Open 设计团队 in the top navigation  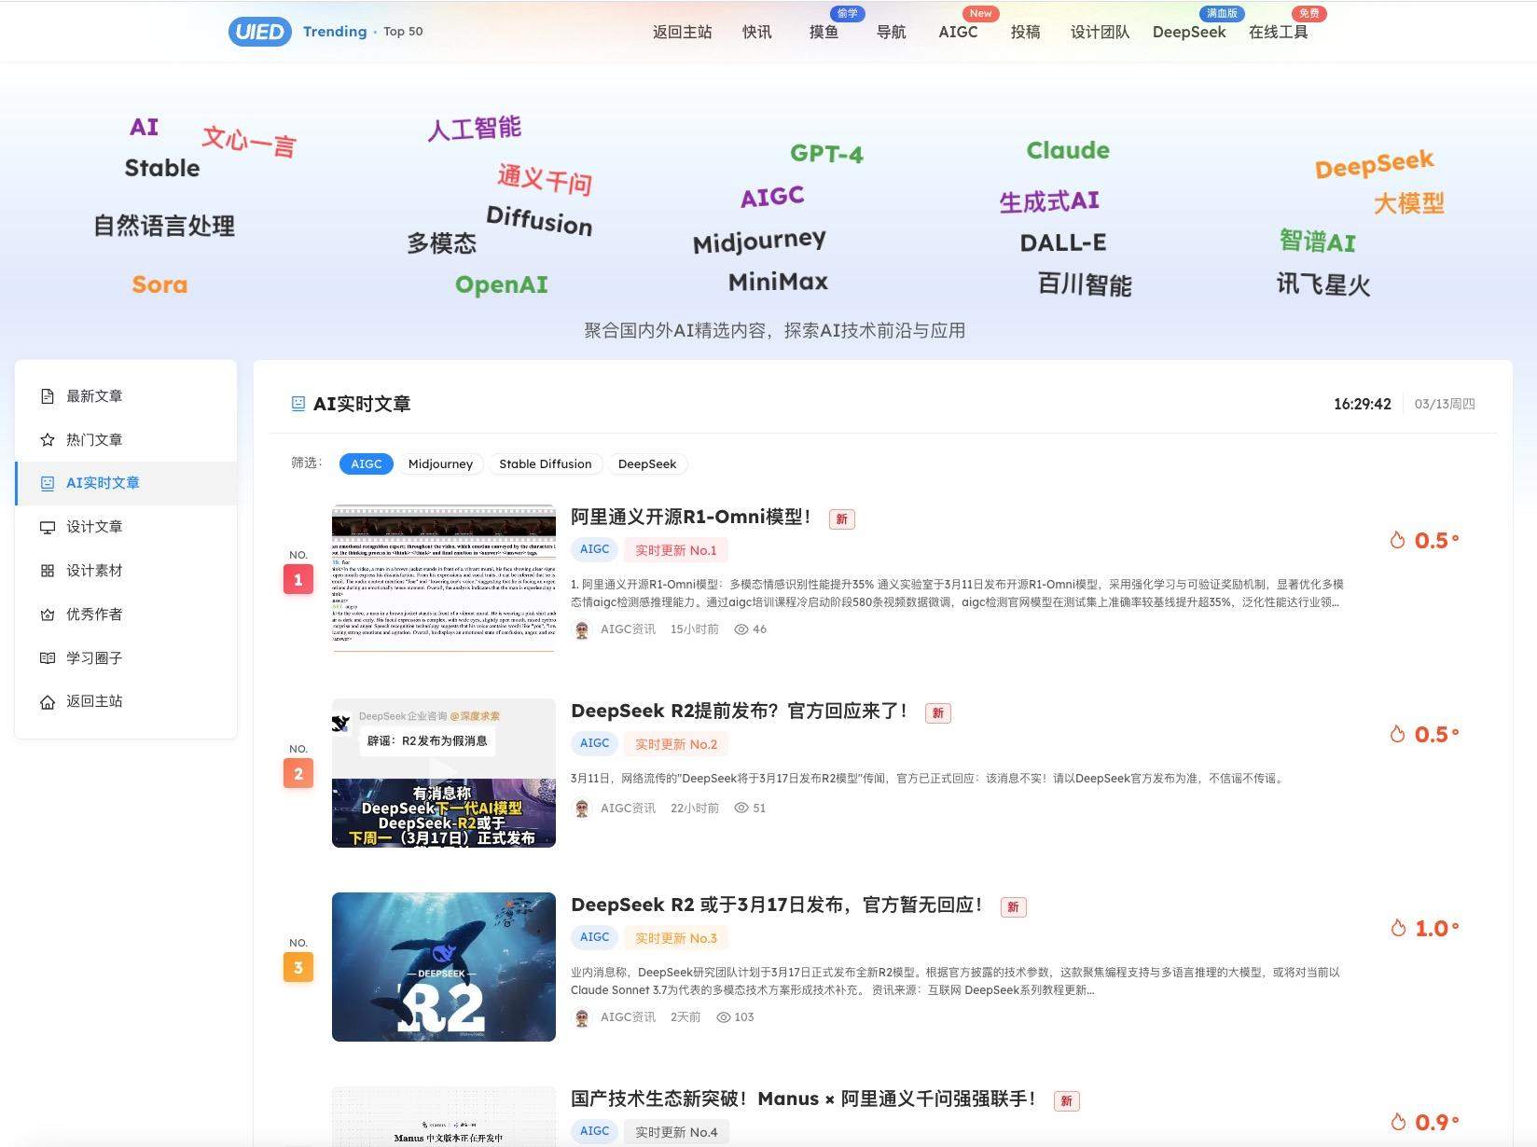tap(1100, 32)
